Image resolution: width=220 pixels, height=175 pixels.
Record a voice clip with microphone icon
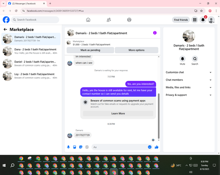coord(68,147)
